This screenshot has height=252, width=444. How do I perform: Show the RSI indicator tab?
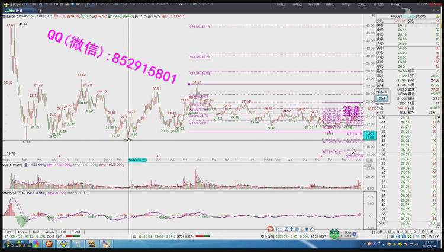tap(64, 231)
